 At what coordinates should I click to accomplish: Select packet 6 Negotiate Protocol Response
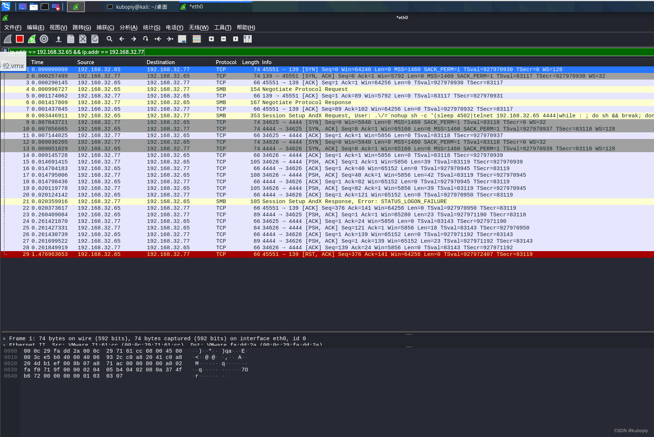tap(327, 102)
